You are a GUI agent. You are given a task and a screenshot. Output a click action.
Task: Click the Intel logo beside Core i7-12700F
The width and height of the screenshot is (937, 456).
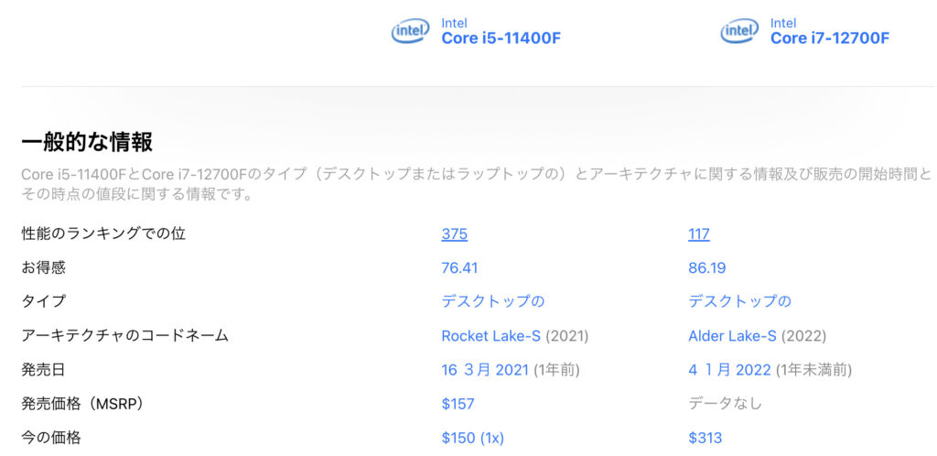click(x=739, y=31)
